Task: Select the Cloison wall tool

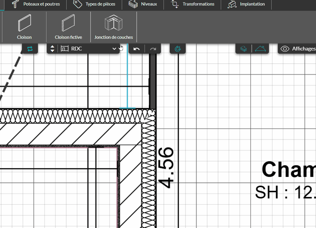Action: 24,27
